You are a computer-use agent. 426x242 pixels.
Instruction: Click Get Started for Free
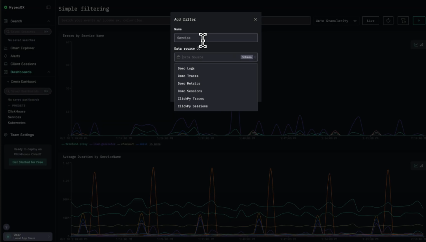point(28,162)
